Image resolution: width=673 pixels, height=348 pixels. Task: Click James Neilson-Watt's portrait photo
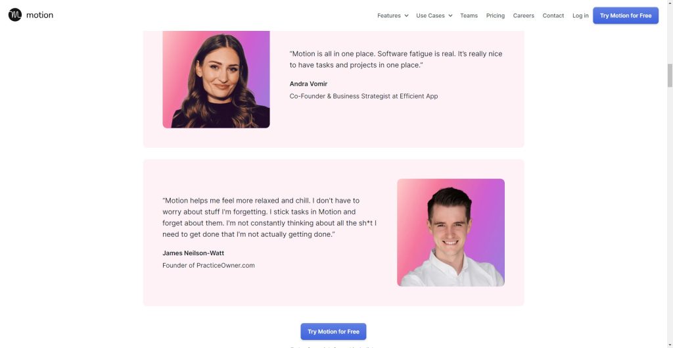(451, 232)
